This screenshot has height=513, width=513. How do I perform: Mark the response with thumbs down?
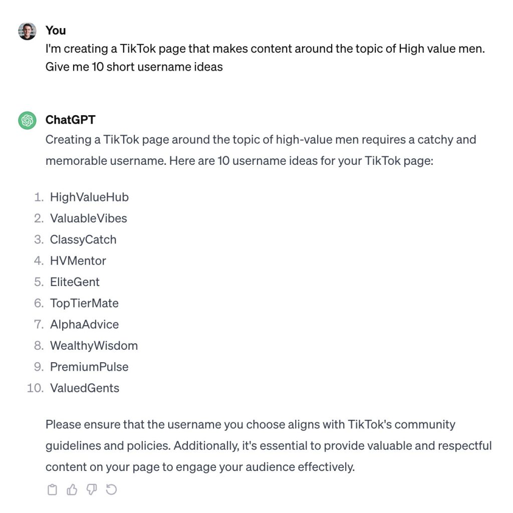point(92,490)
